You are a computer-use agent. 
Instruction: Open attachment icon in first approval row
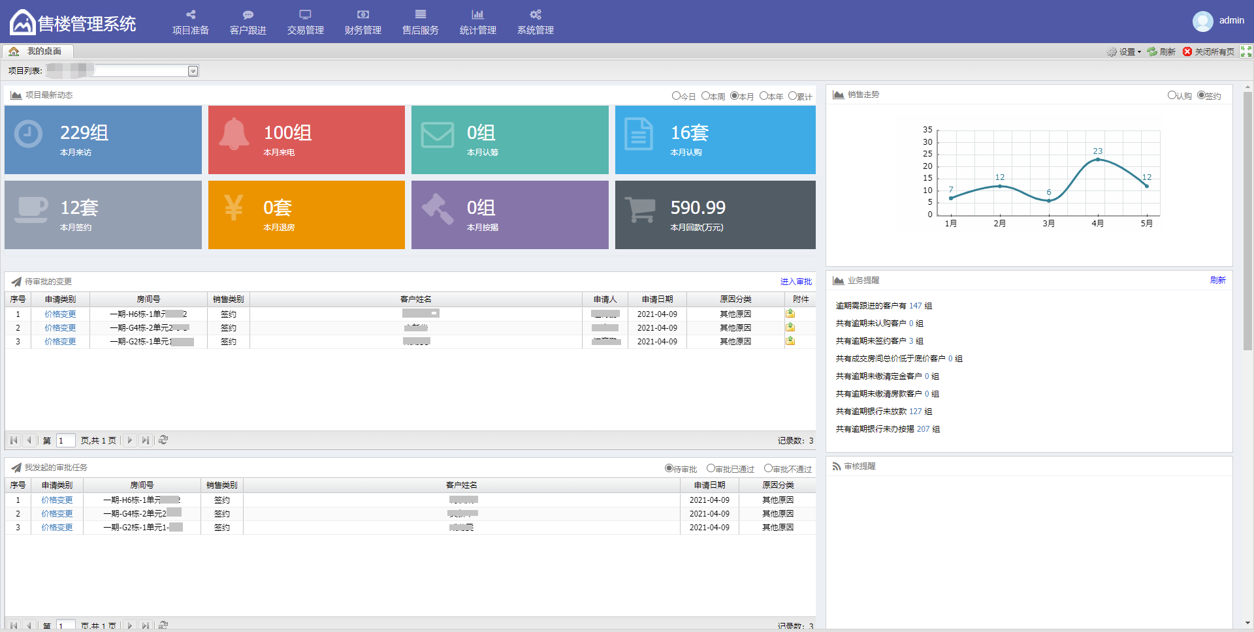tap(790, 314)
